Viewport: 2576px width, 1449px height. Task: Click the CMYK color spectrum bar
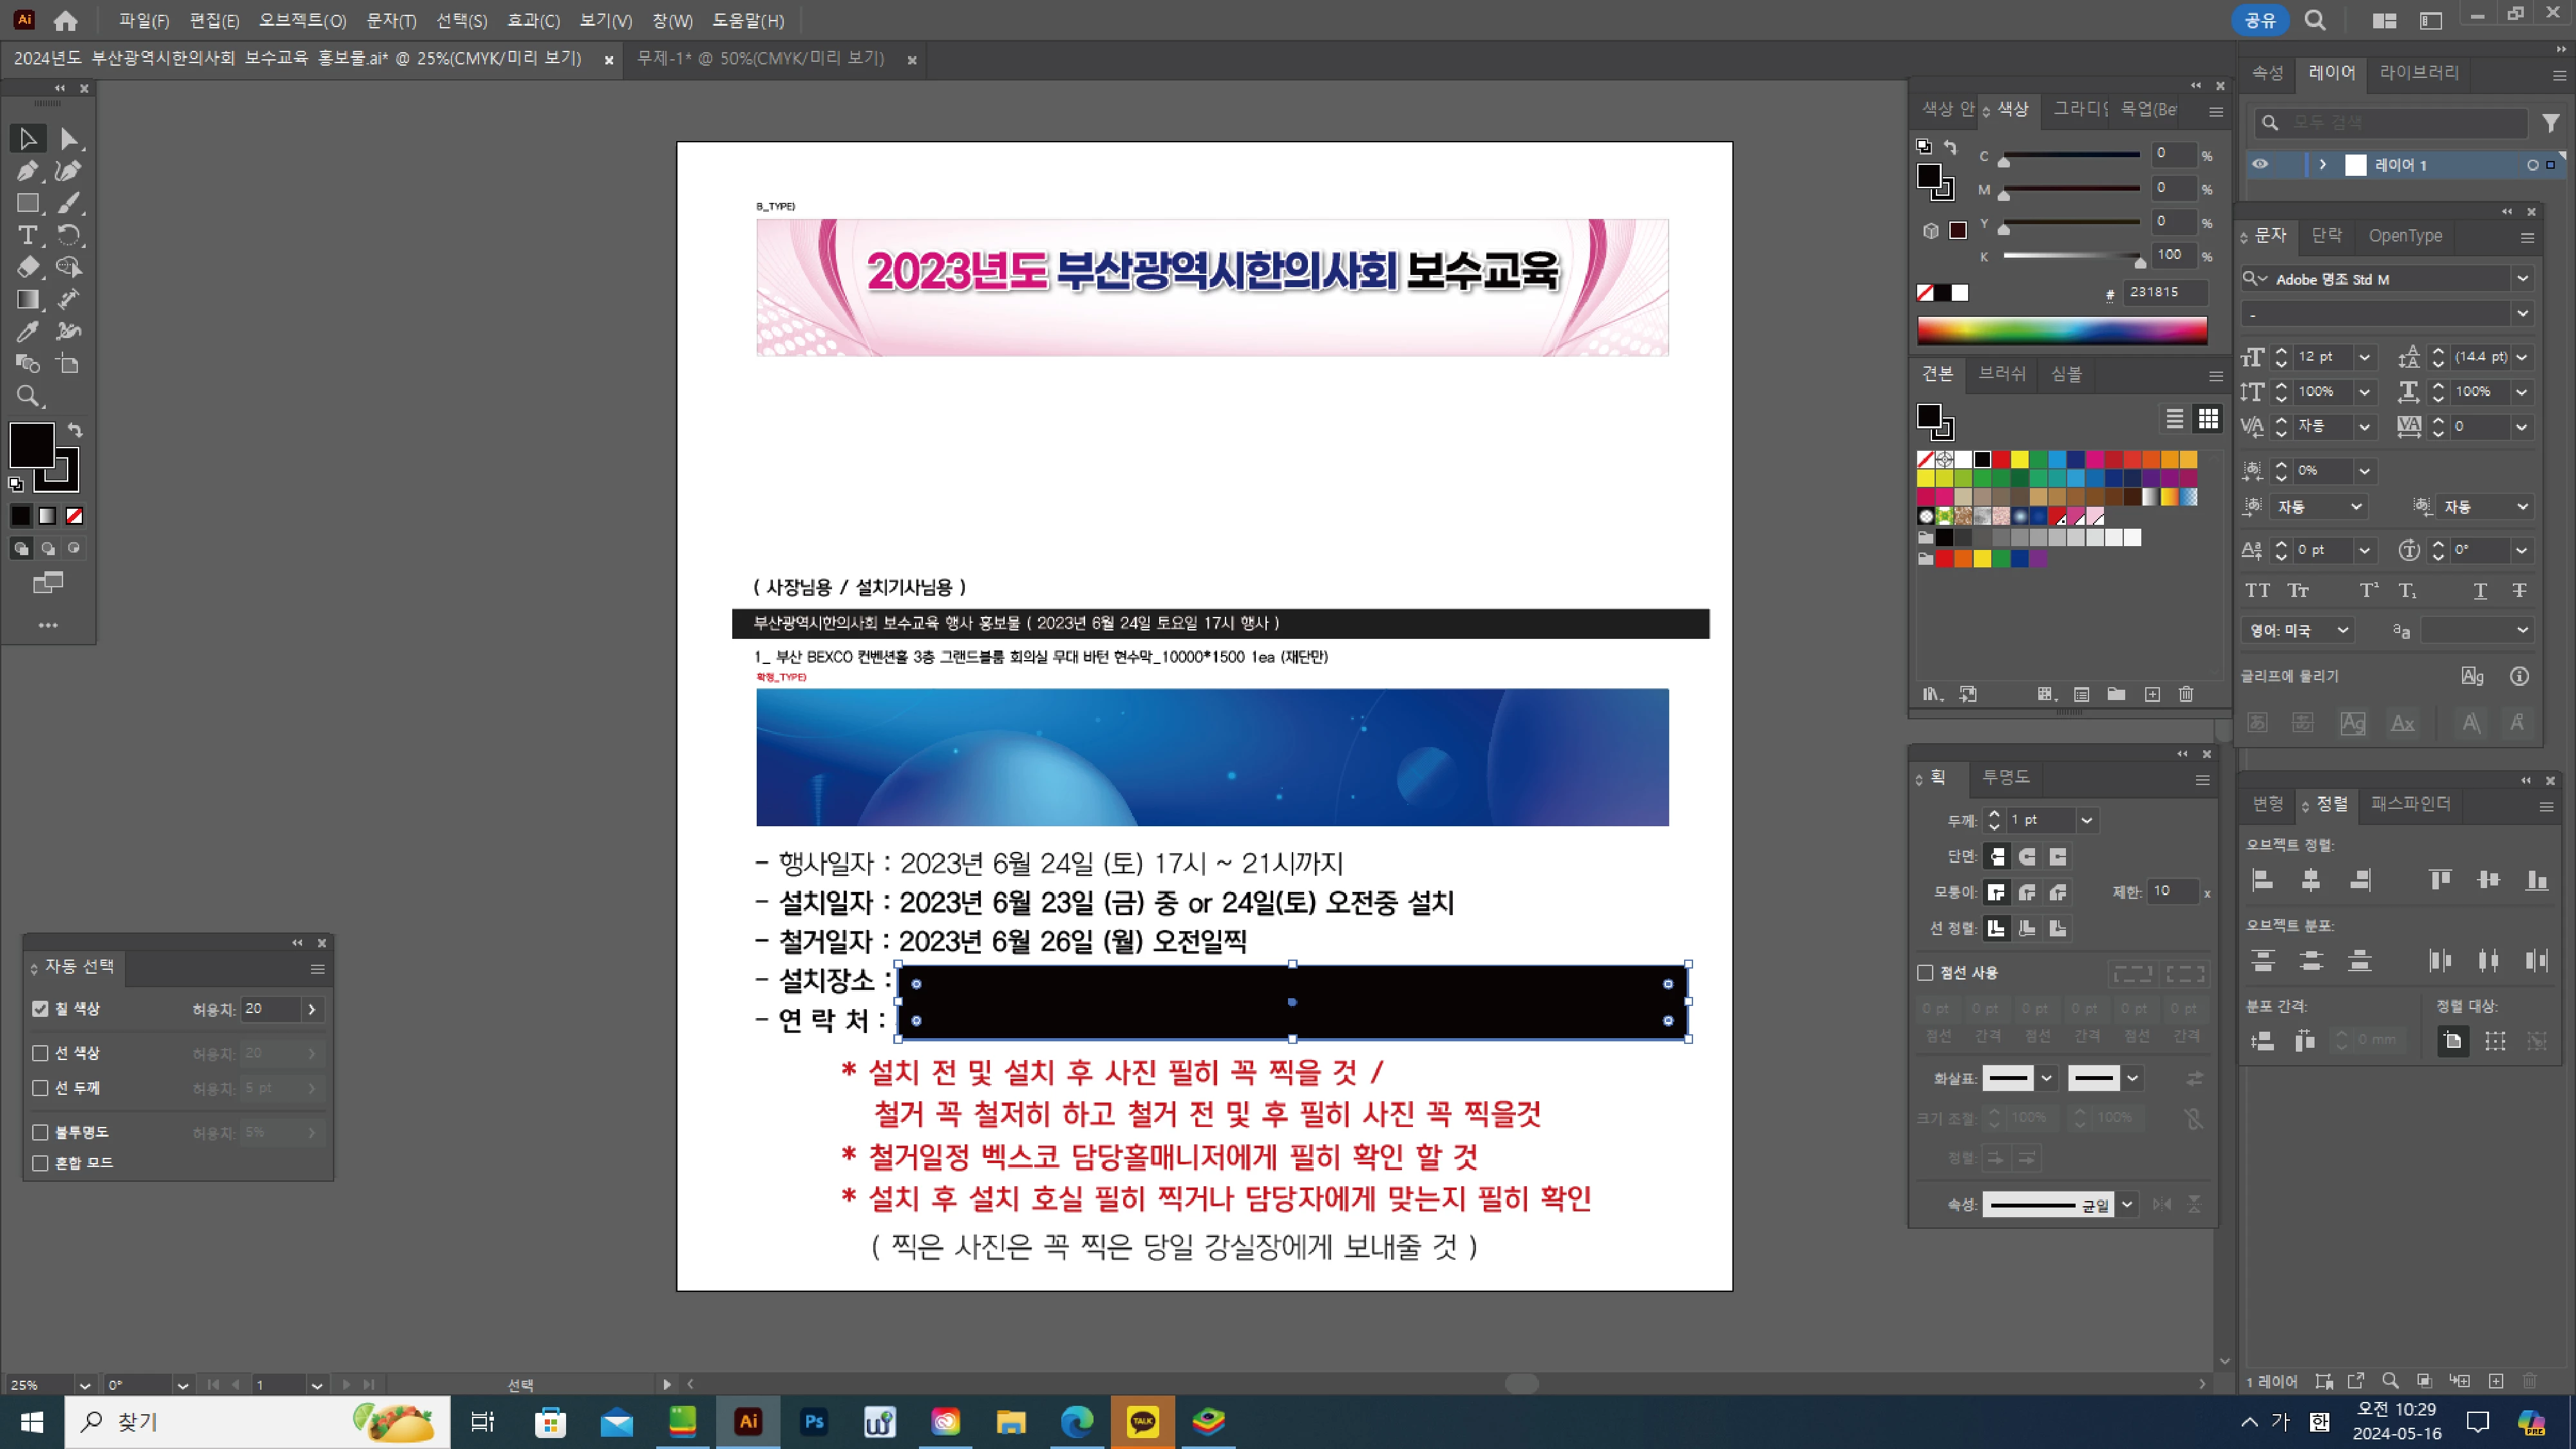click(x=2062, y=331)
